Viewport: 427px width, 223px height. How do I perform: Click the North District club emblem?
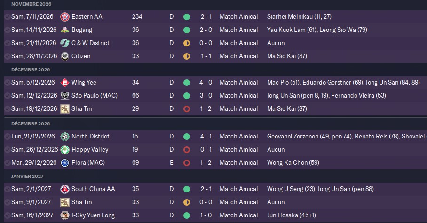pos(65,137)
